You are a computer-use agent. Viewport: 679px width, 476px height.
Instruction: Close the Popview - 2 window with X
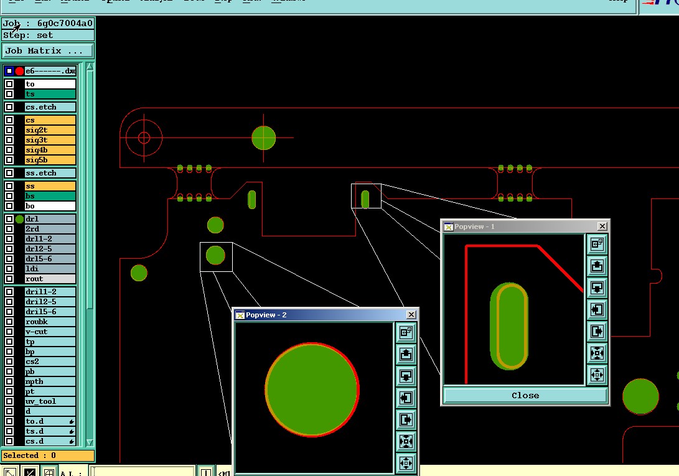pyautogui.click(x=411, y=314)
